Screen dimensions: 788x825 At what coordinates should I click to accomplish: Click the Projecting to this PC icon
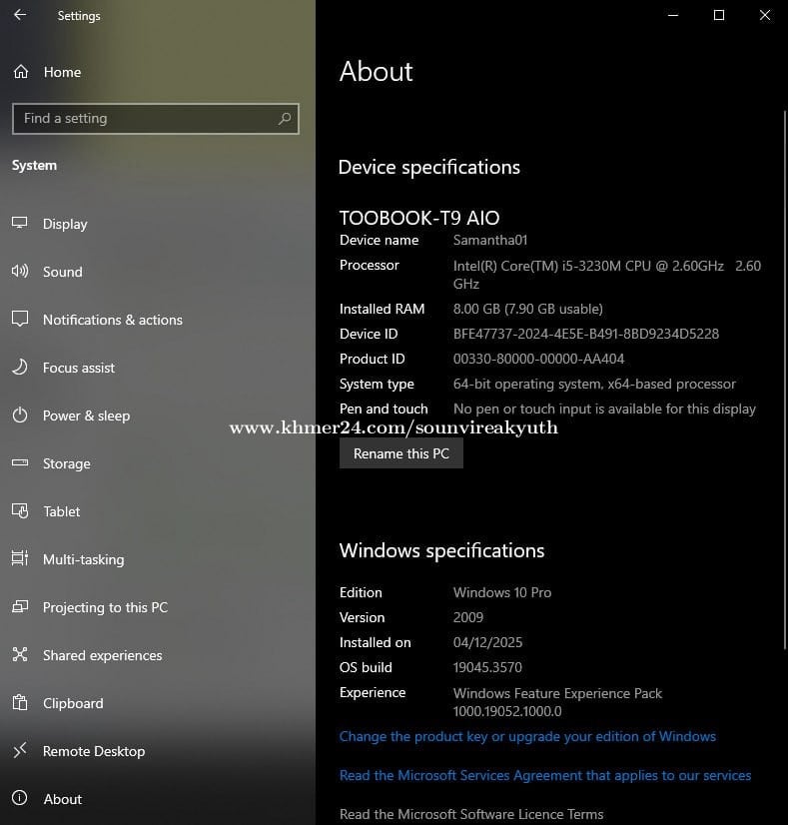pyautogui.click(x=19, y=606)
